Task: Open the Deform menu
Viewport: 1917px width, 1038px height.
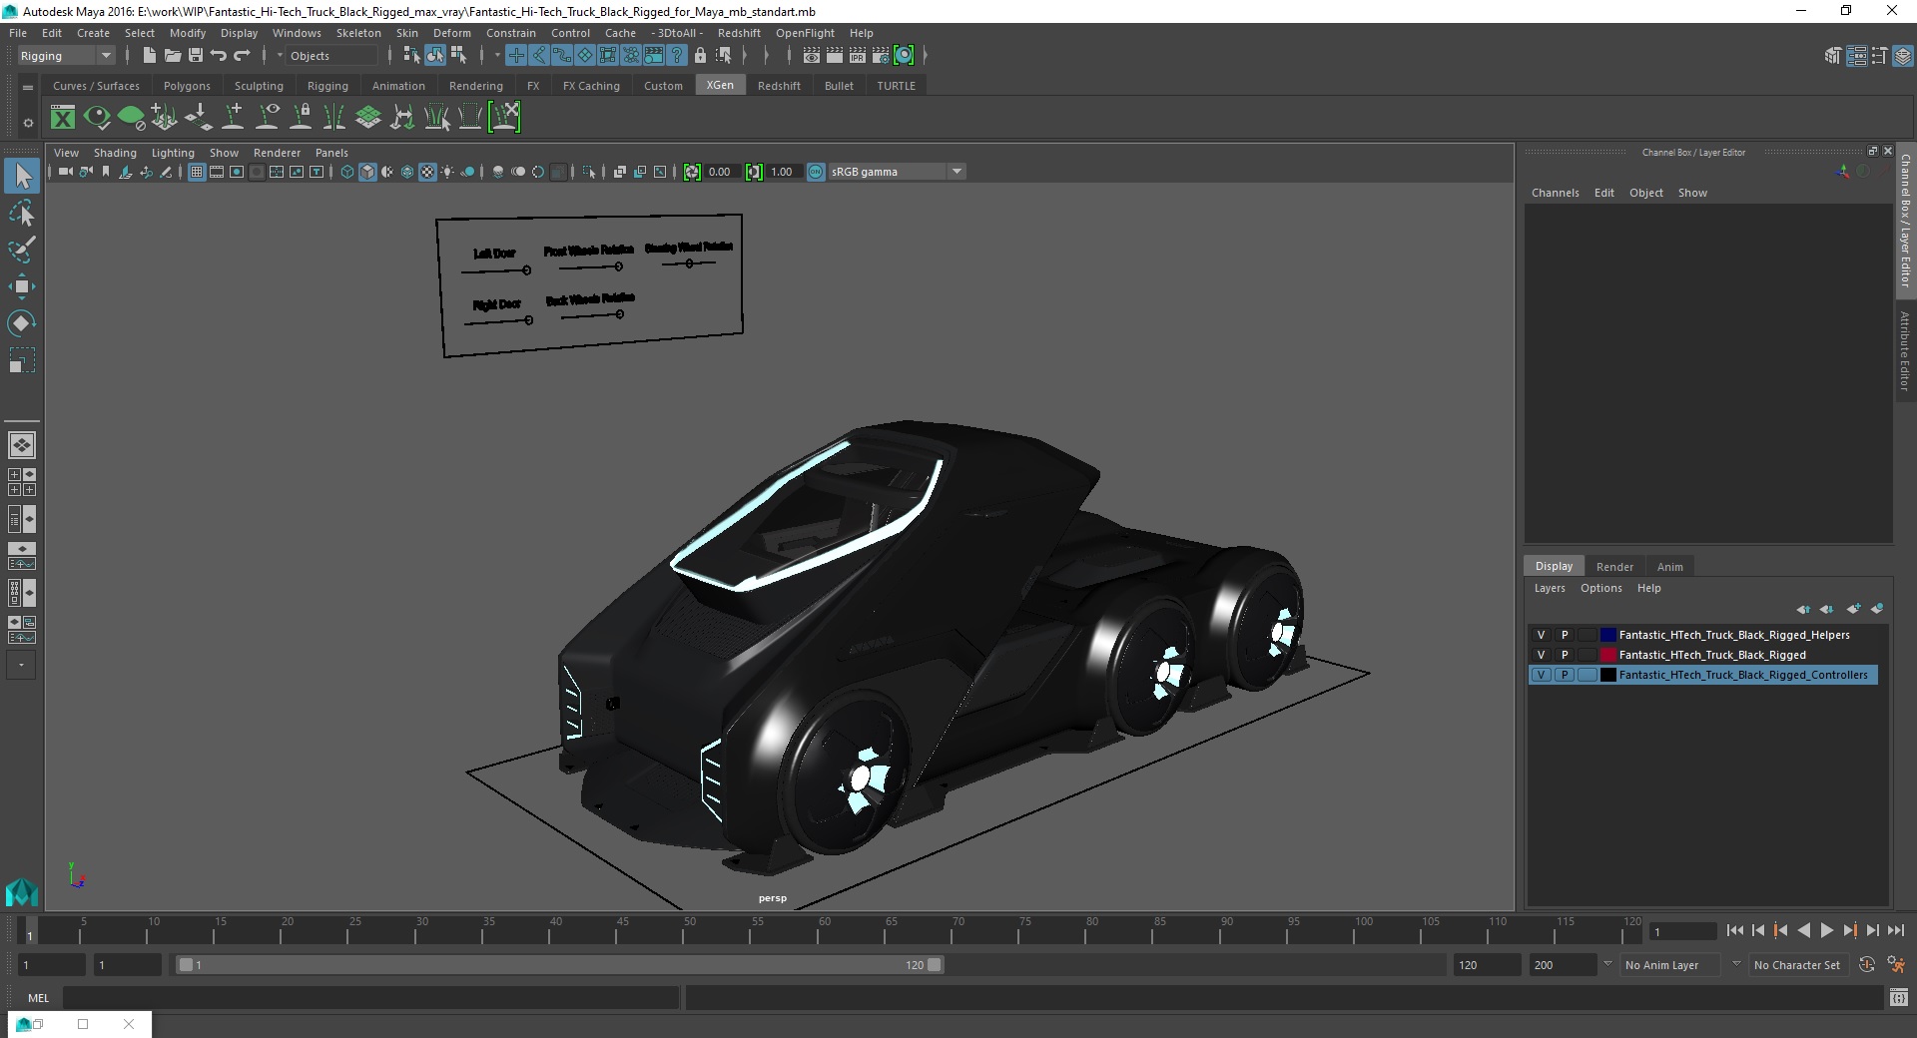Action: pyautogui.click(x=451, y=33)
